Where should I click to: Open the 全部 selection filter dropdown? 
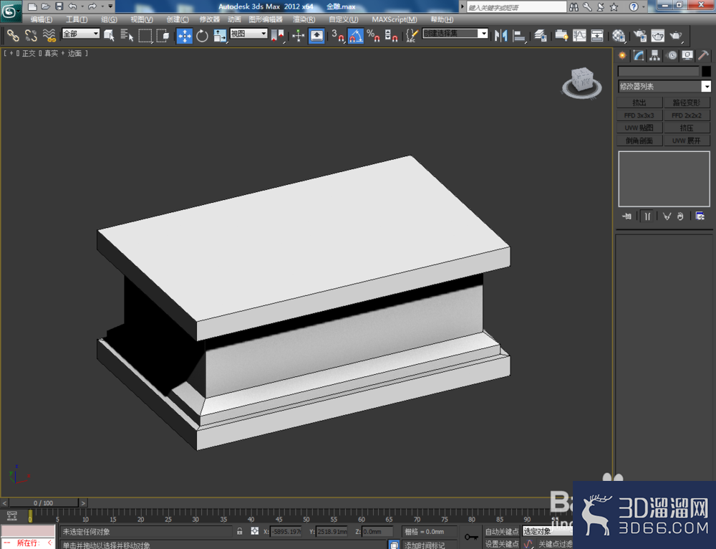(81, 34)
